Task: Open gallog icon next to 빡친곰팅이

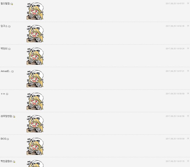Action: coord(14,161)
